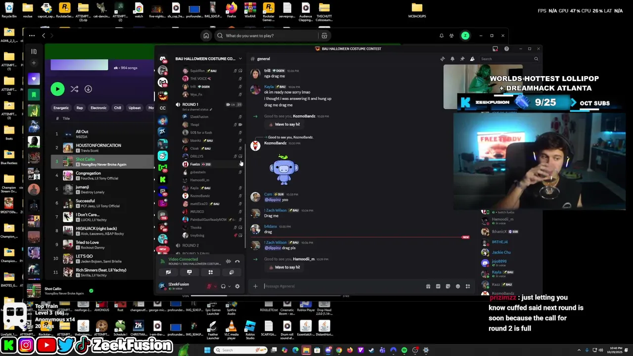Open Spotify Browse icon beside search
633x356 pixels.
click(x=324, y=36)
